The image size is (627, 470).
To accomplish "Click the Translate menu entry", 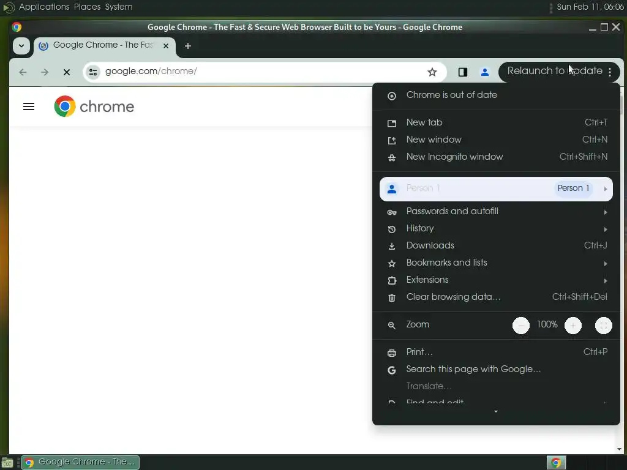I will [x=496, y=387].
